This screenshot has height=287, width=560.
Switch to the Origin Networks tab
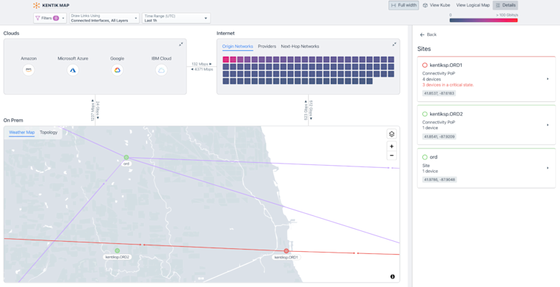pos(238,47)
